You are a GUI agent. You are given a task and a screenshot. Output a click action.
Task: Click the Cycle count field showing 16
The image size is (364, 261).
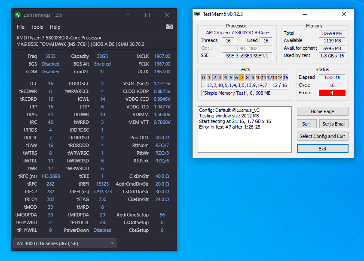[x=332, y=85]
